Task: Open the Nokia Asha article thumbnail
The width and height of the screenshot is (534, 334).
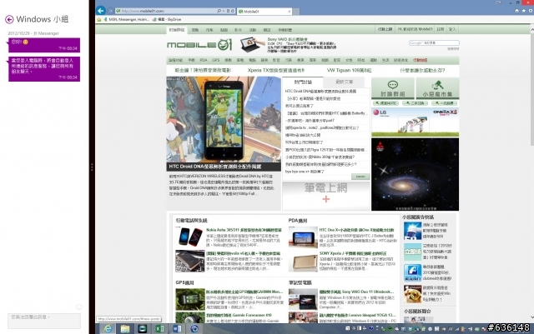Action: click(x=190, y=237)
